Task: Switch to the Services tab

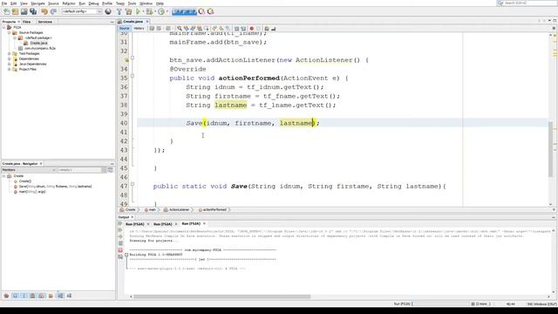Action: pos(44,22)
